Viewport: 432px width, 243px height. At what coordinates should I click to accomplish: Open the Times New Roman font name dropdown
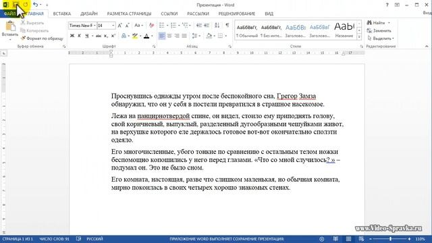coord(94,26)
